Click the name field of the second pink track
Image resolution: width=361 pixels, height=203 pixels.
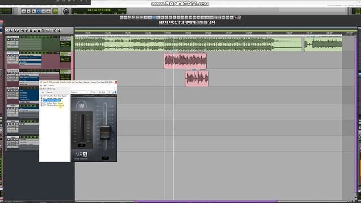12,52
